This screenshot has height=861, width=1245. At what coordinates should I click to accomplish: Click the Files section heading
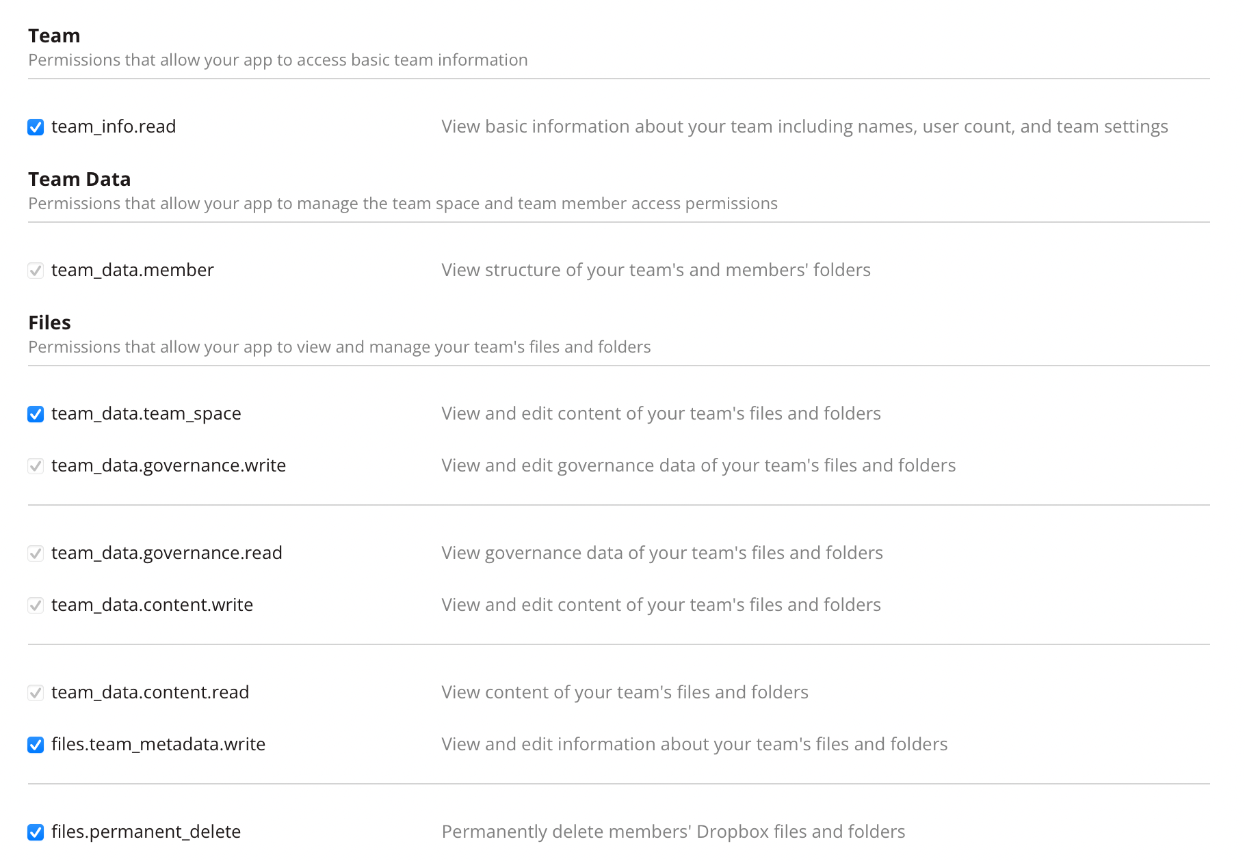coord(49,323)
